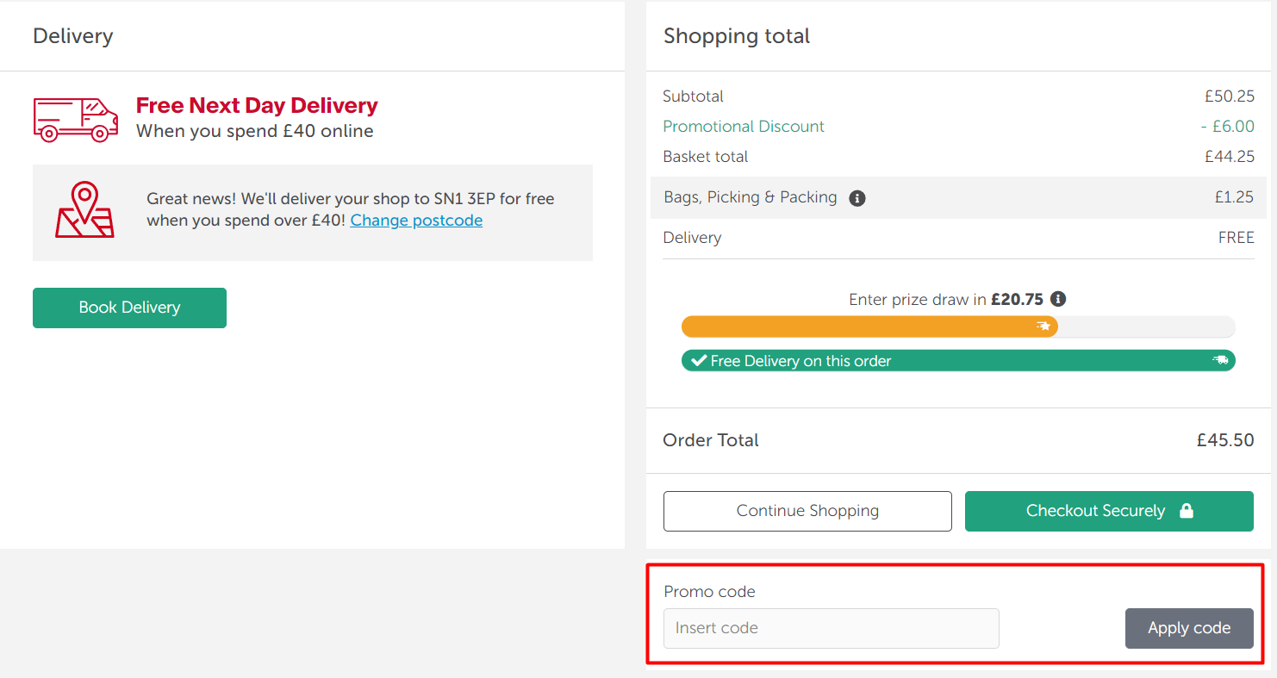The width and height of the screenshot is (1277, 678).
Task: Open info icon next to prize draw amount
Action: 1058,299
